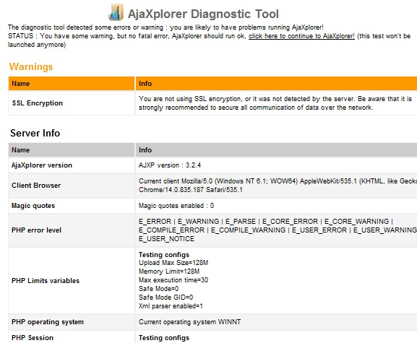Click the 'STATUS : You have some warning' line

click(210, 40)
